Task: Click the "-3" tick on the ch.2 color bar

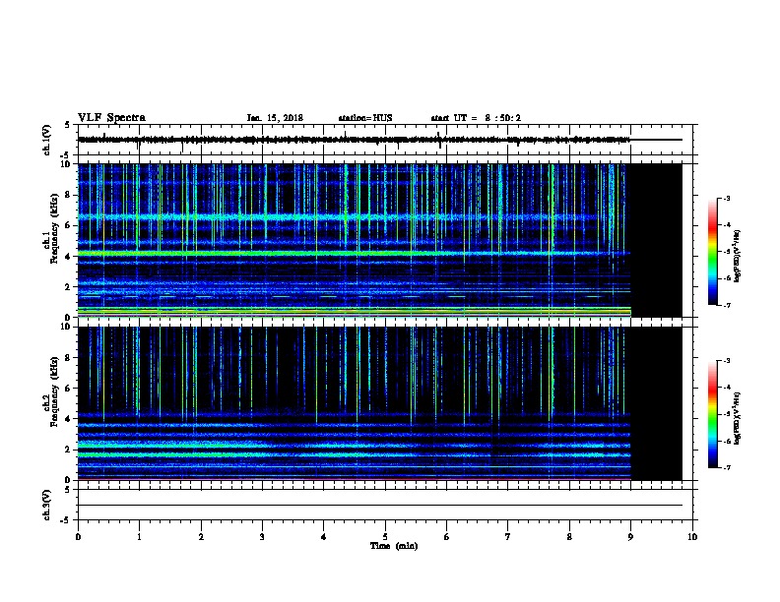Action: click(726, 361)
